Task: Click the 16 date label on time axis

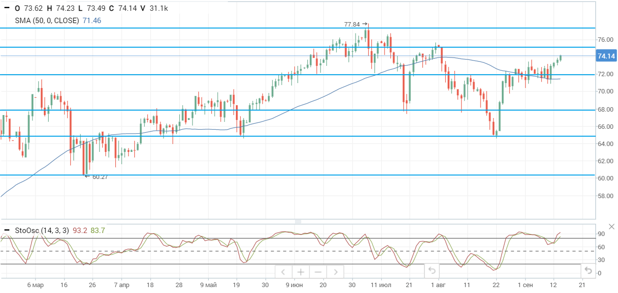Action: pos(64,285)
